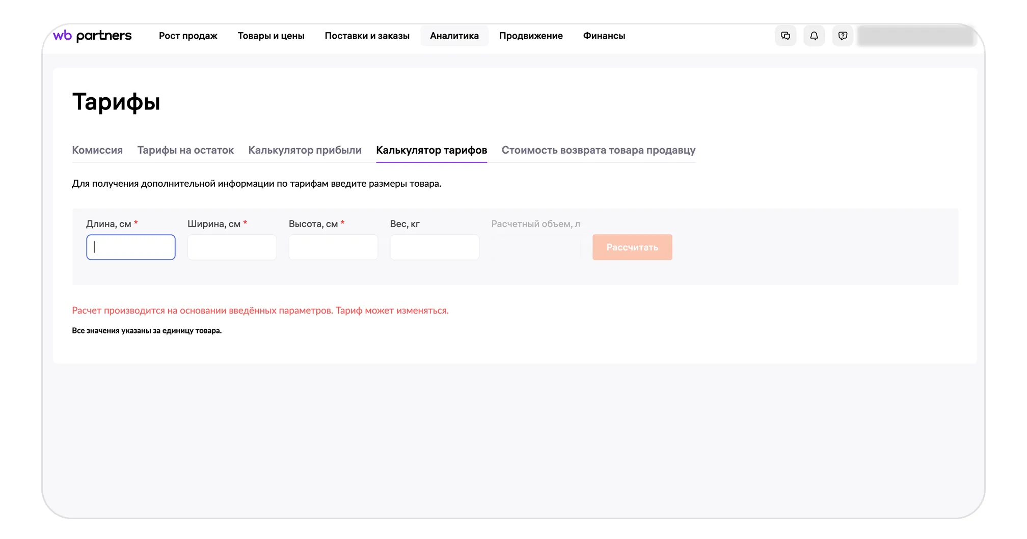Open Стоимость возврата товара продавцу tab
1027x539 pixels.
click(x=598, y=150)
